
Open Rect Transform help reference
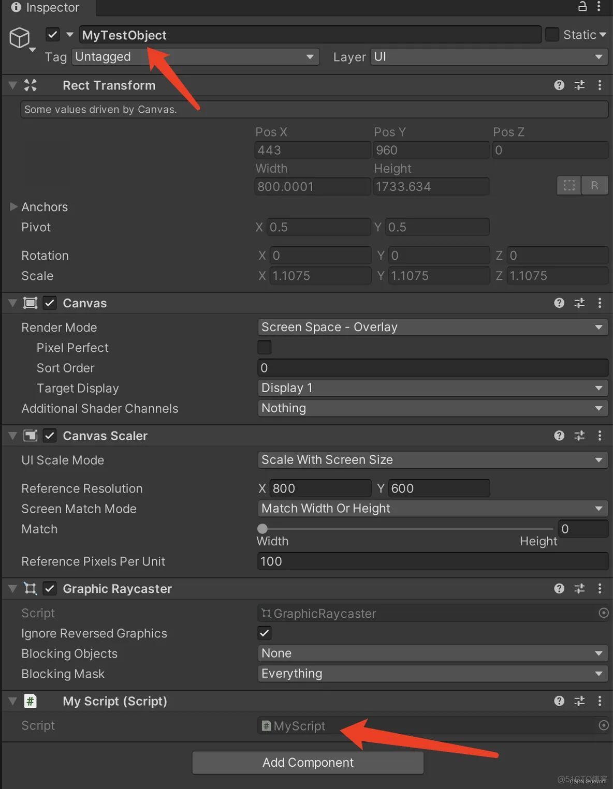tap(559, 85)
